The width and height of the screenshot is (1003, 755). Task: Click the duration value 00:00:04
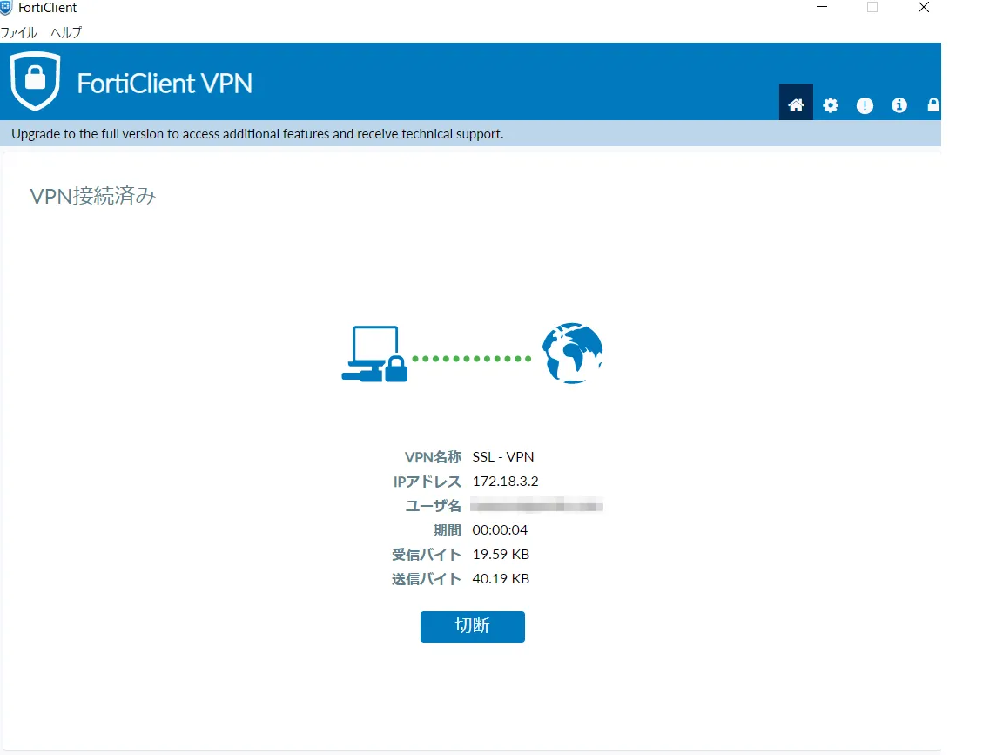tap(500, 529)
